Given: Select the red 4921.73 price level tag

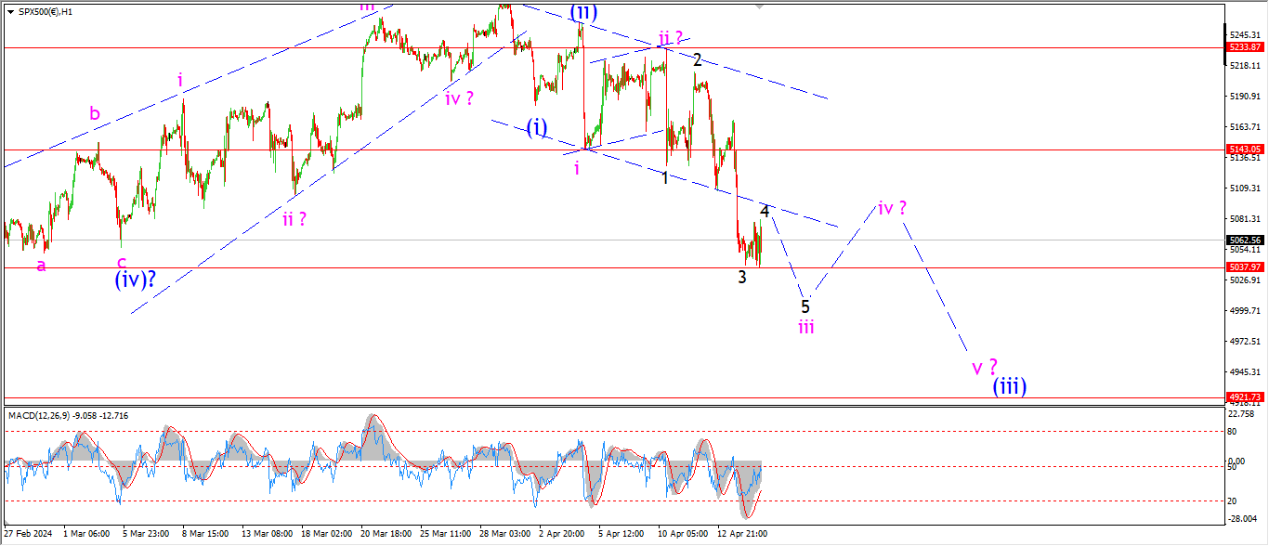Looking at the screenshot, I should pos(1244,397).
